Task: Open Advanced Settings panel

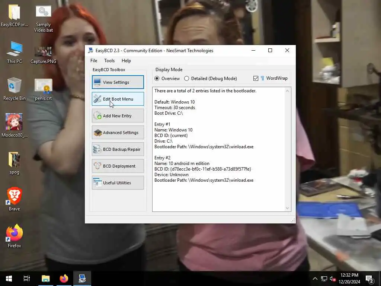Action: tap(118, 133)
